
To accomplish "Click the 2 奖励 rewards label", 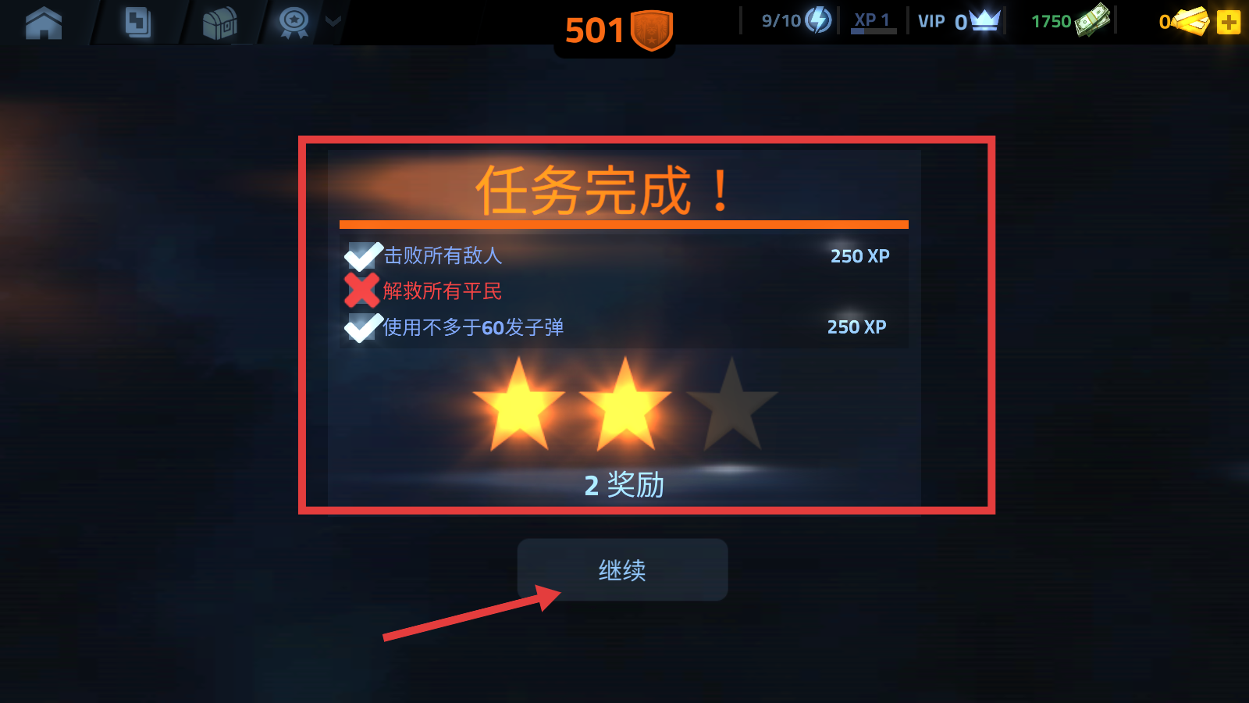I will (624, 485).
